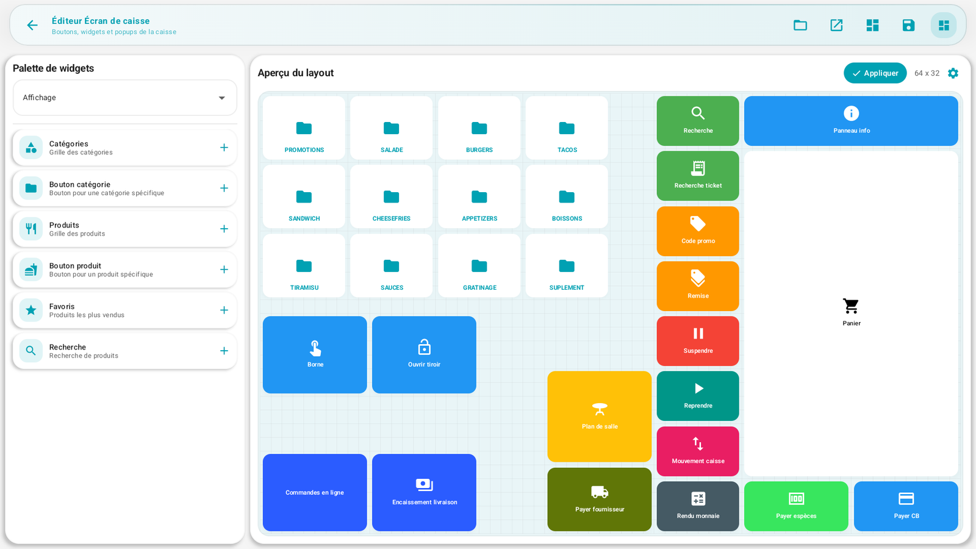This screenshot has width=976, height=549.
Task: Select the orange Code promo tile
Action: point(698,231)
